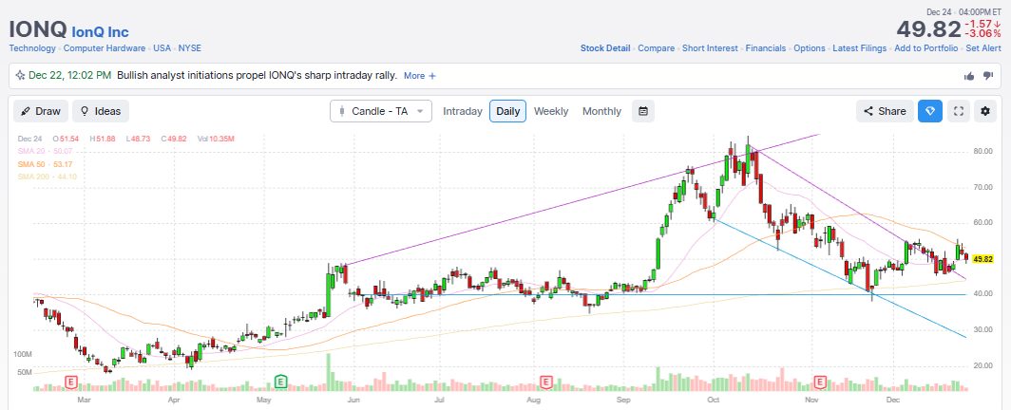Click the November earnings E marker
1011x410 pixels.
click(821, 382)
